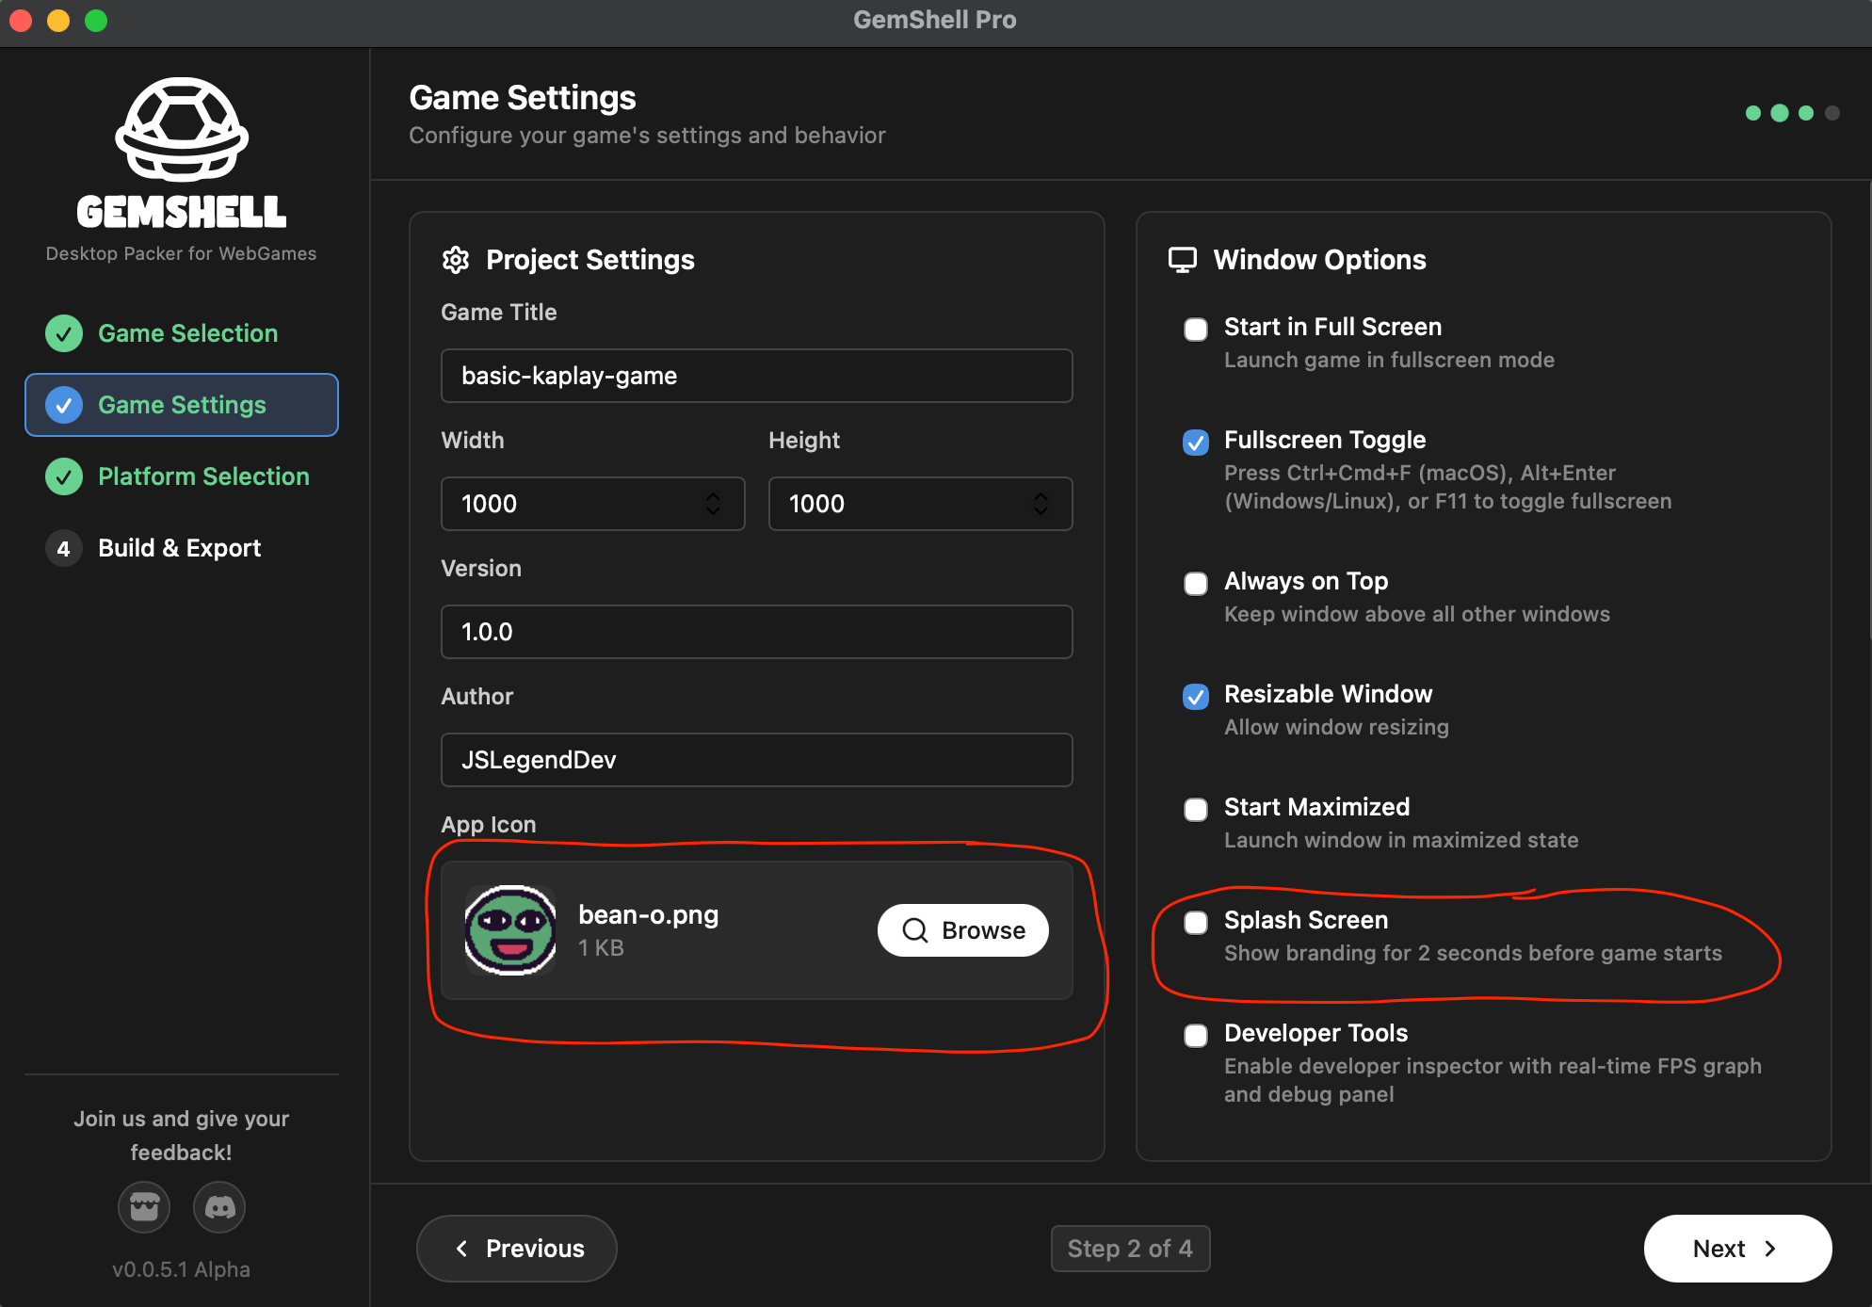Switch to Platform Selection step
Image resolution: width=1872 pixels, height=1307 pixels.
tap(202, 476)
